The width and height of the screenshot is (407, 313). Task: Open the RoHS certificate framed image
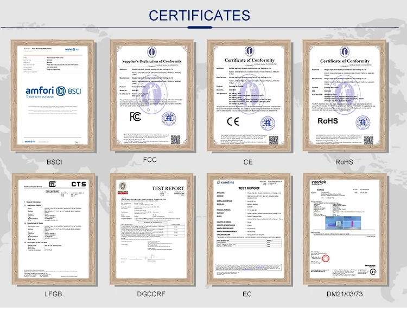[345, 95]
